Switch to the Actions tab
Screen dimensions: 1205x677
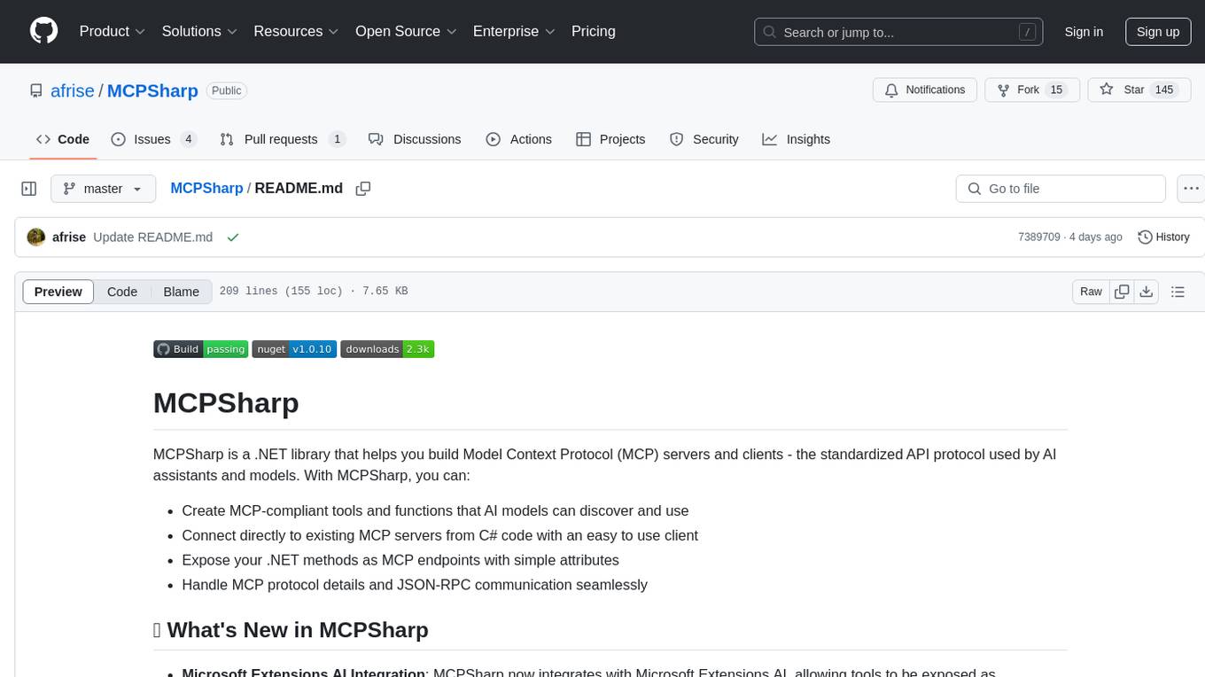click(519, 139)
